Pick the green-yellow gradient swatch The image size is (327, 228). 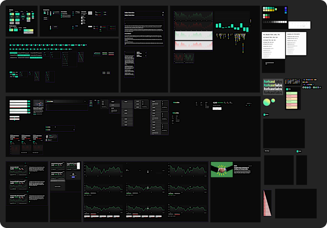coord(276,9)
